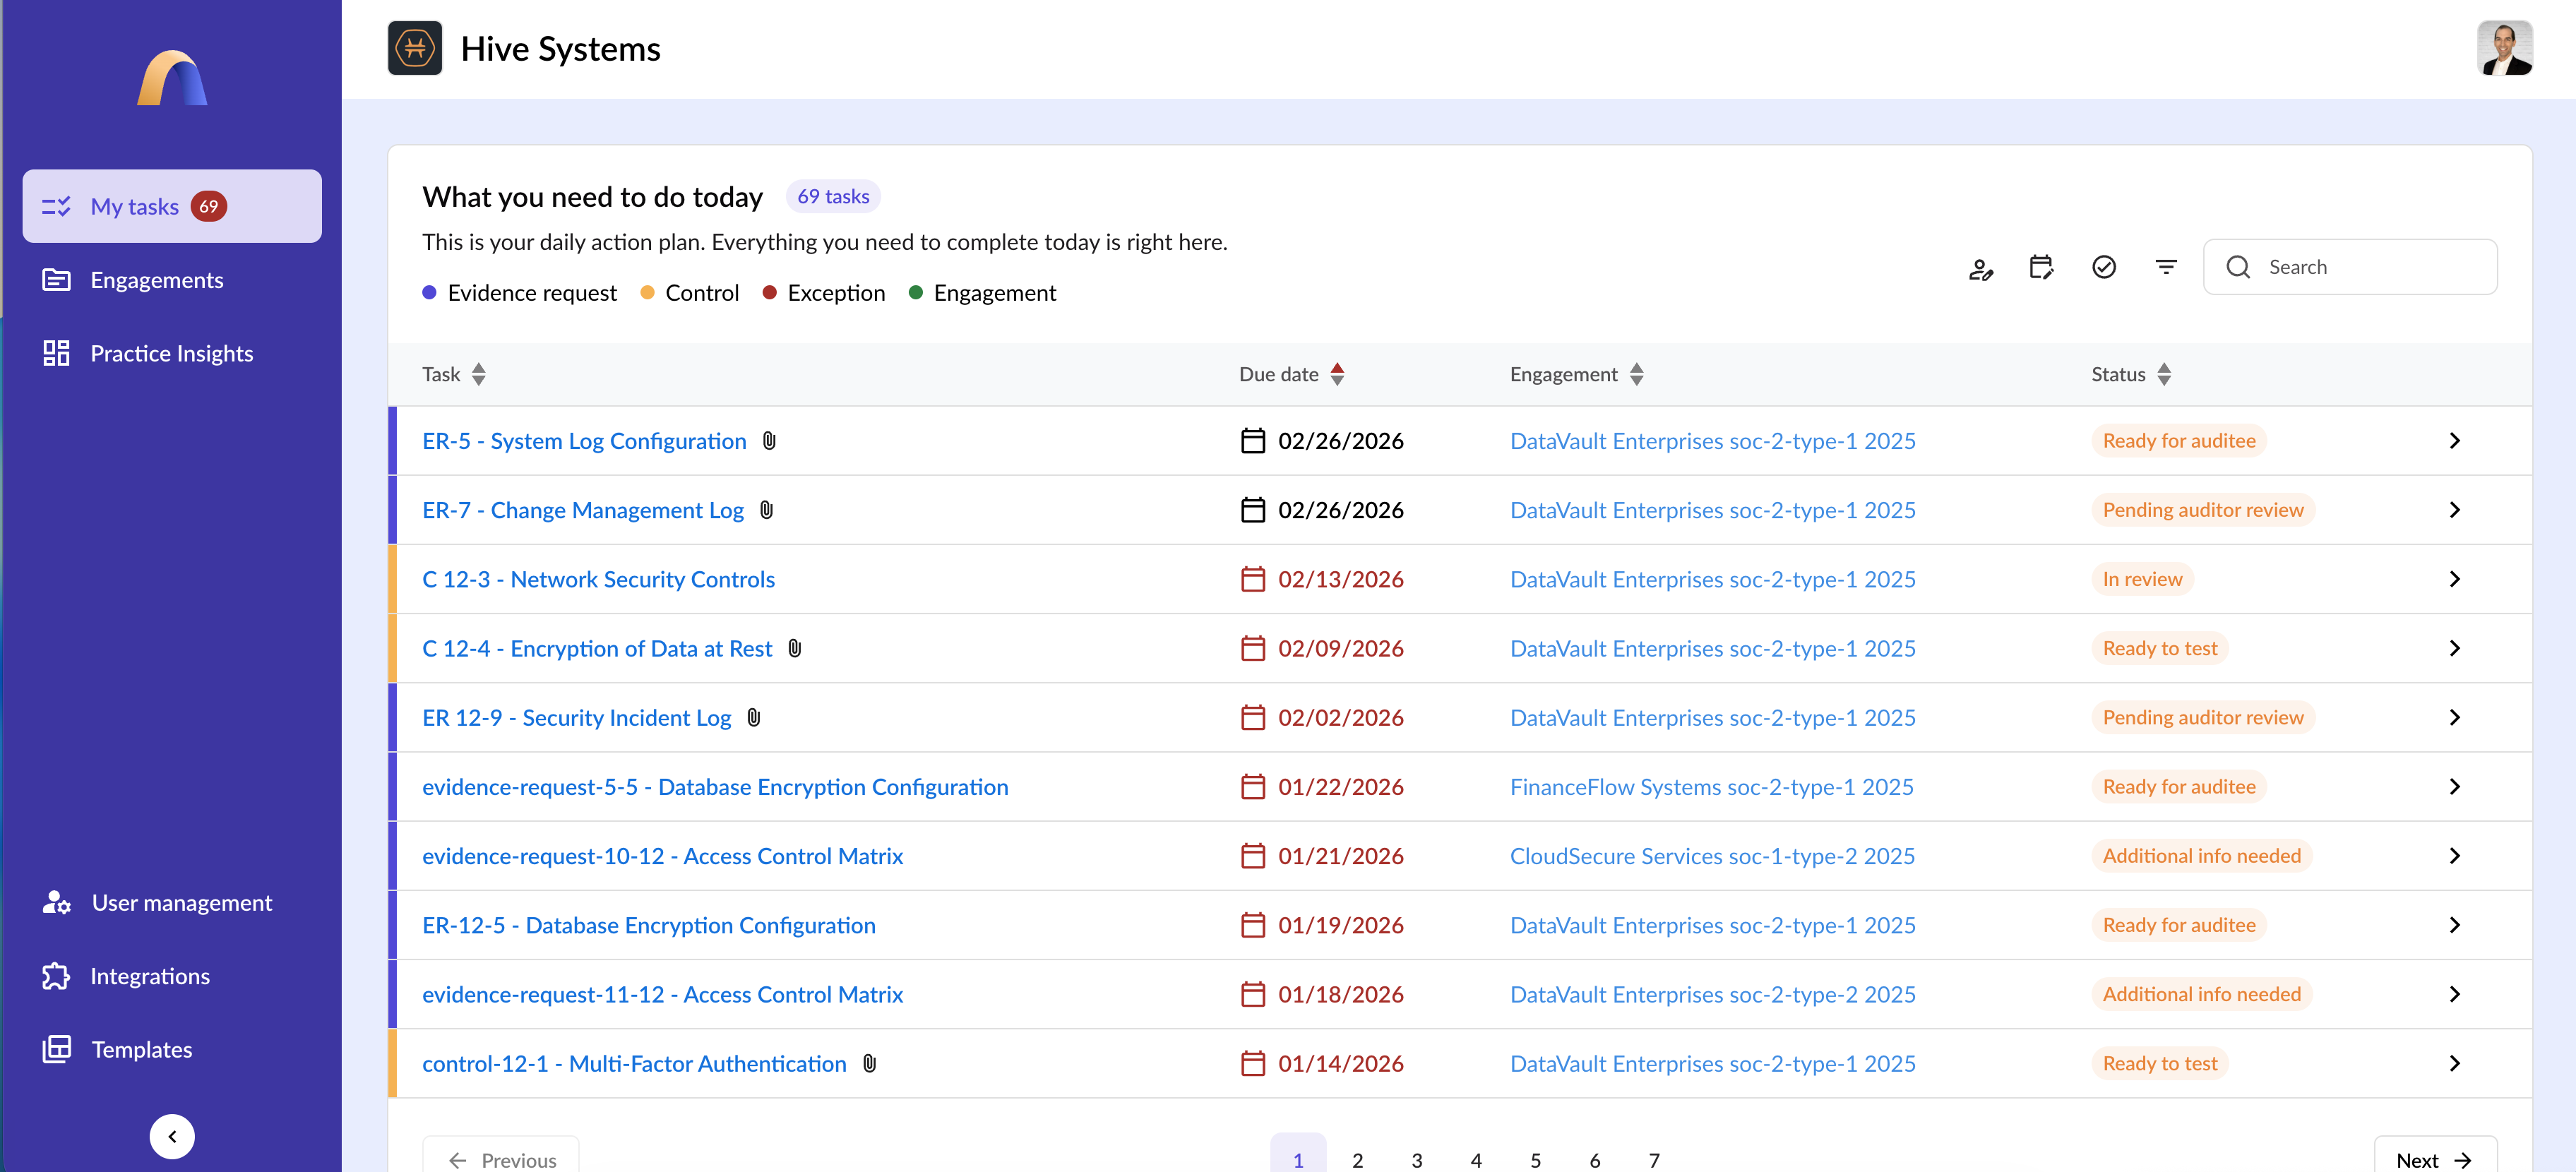Image resolution: width=2576 pixels, height=1172 pixels.
Task: Click the Next pagination button
Action: pos(2434,1159)
